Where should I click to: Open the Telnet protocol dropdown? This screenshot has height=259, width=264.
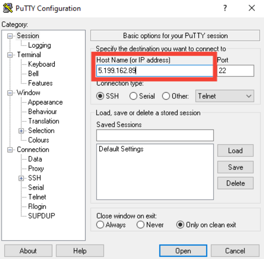click(225, 96)
